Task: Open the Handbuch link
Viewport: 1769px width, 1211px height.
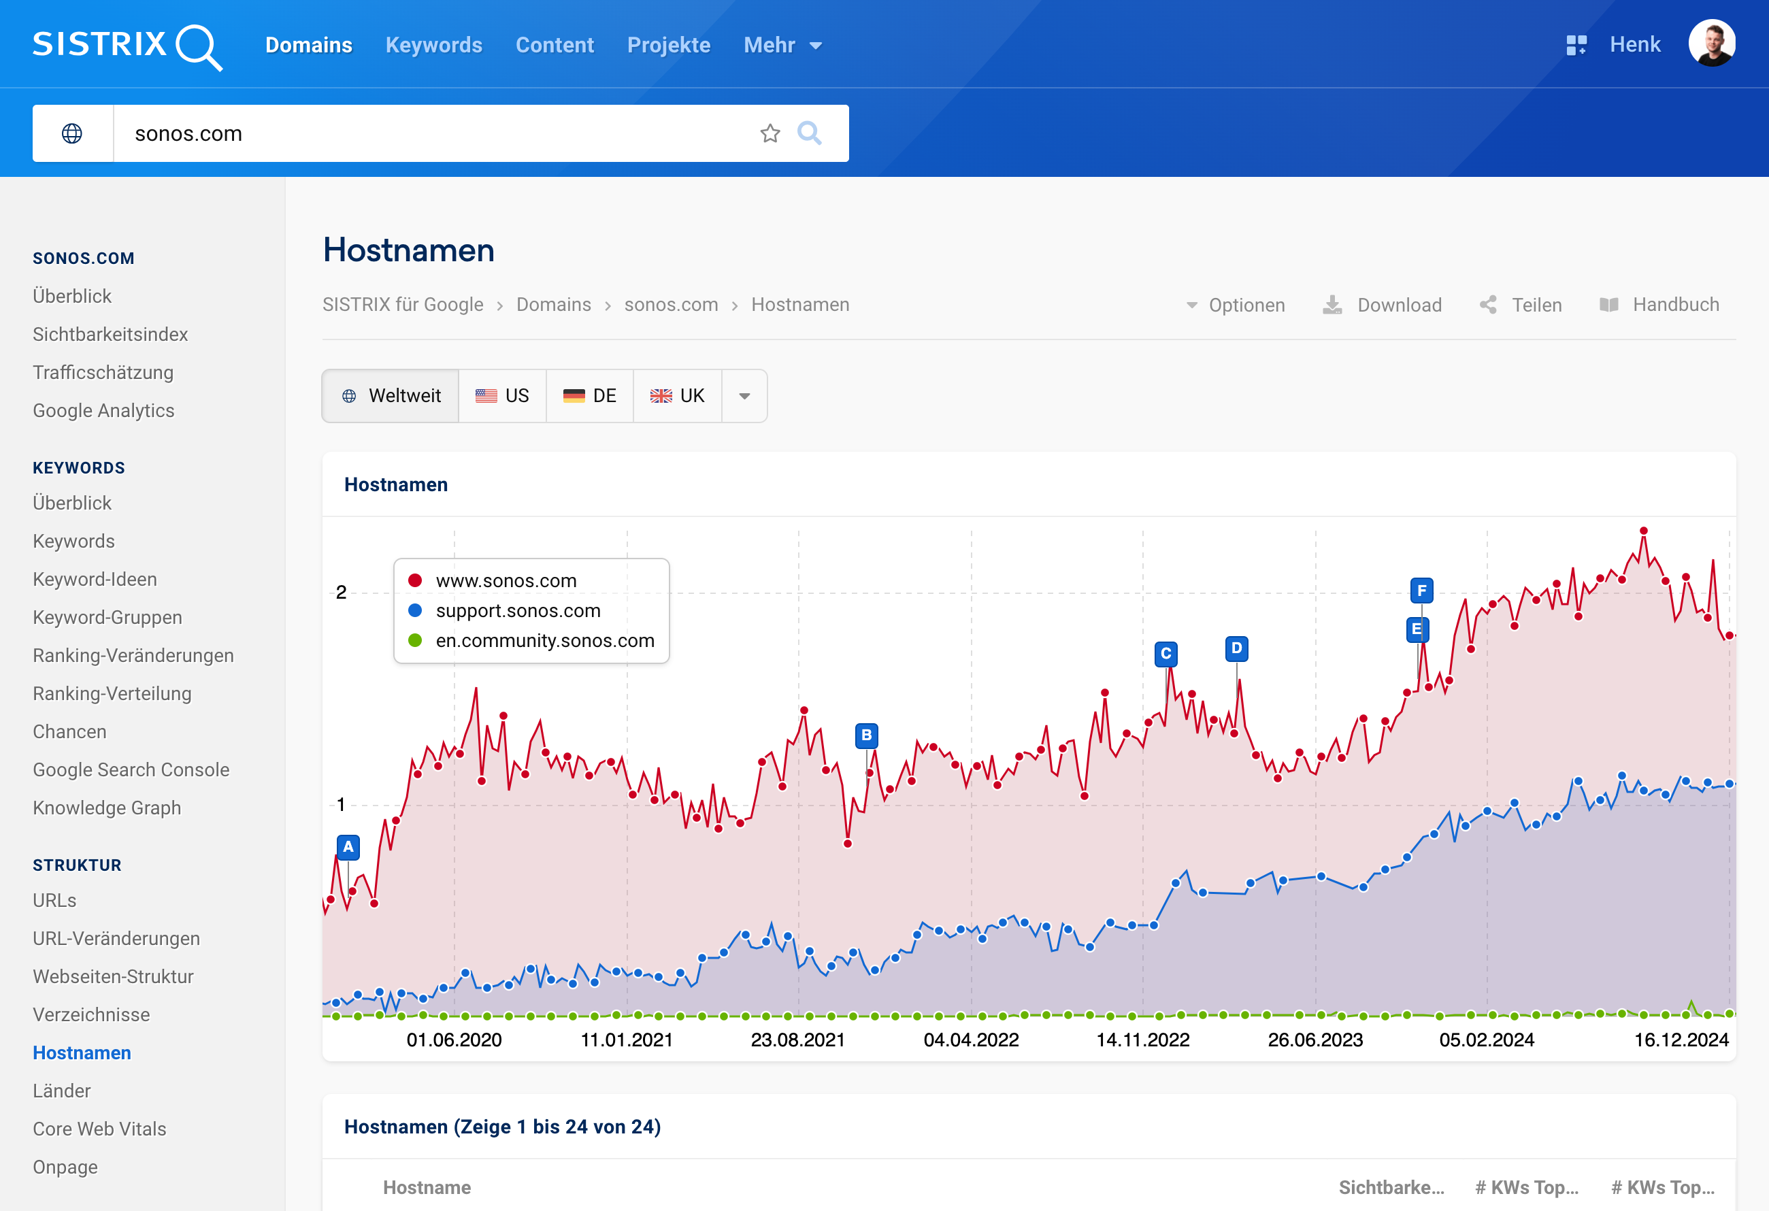Action: click(x=1675, y=305)
